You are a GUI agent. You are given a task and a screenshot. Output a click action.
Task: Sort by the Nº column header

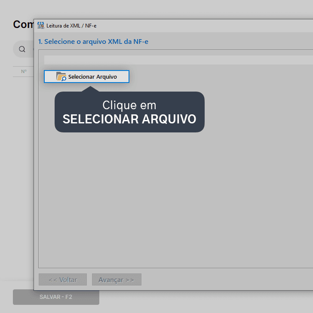point(24,71)
